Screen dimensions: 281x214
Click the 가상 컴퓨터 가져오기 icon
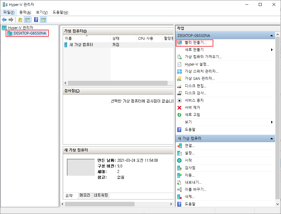click(x=179, y=57)
